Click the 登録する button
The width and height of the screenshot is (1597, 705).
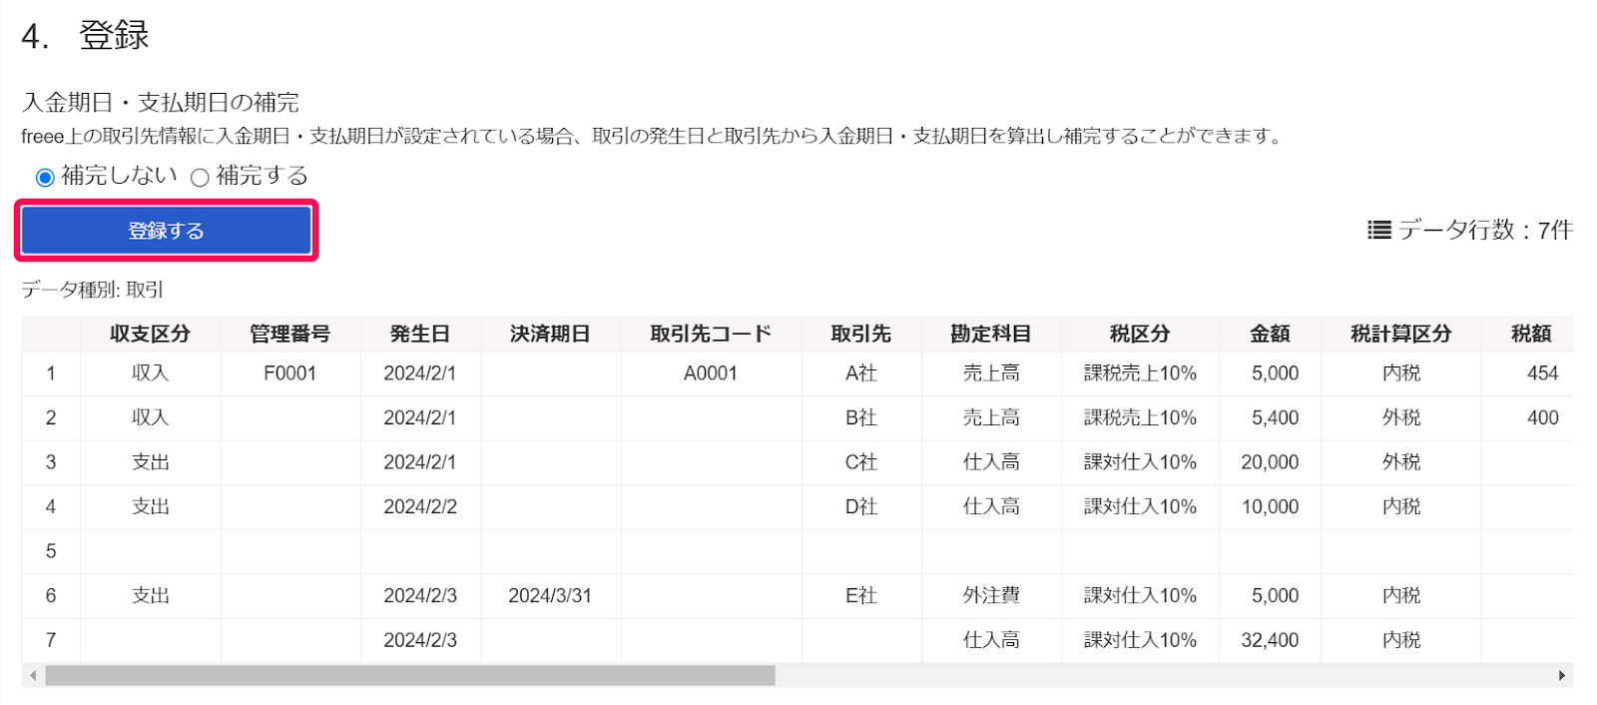click(x=166, y=231)
